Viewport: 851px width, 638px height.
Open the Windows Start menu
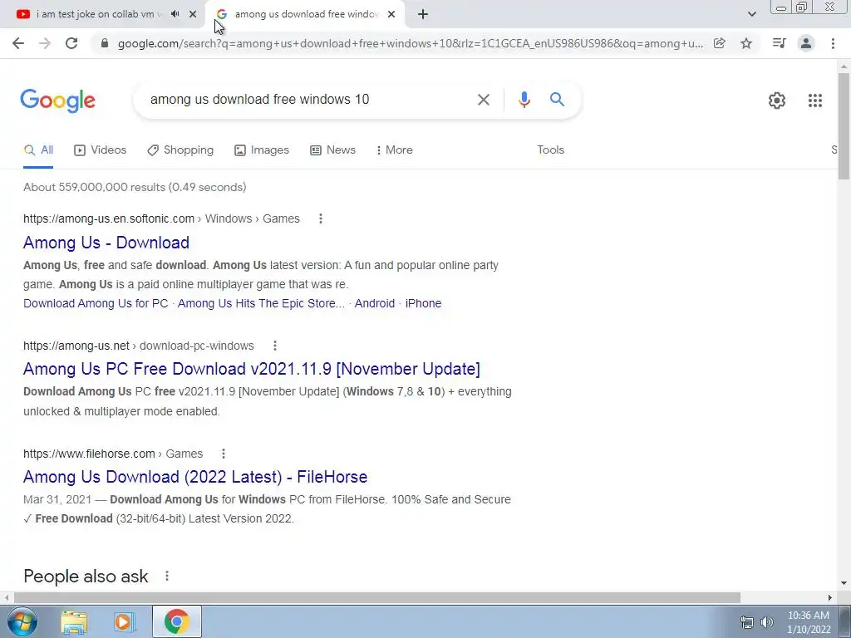click(x=22, y=621)
